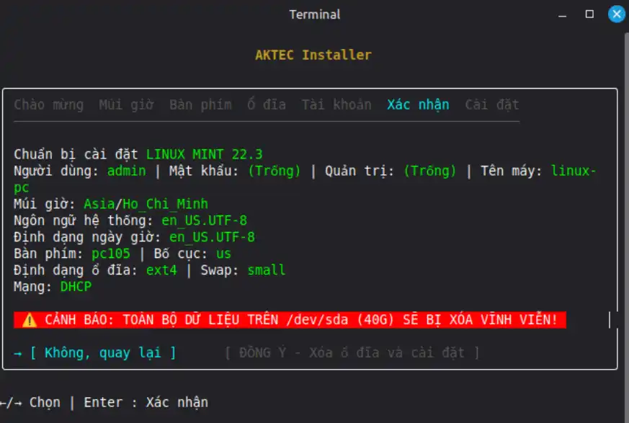Image resolution: width=629 pixels, height=423 pixels.
Task: Click ĐỒNG Ý - Xóa ổ đĩa button
Action: [352, 353]
